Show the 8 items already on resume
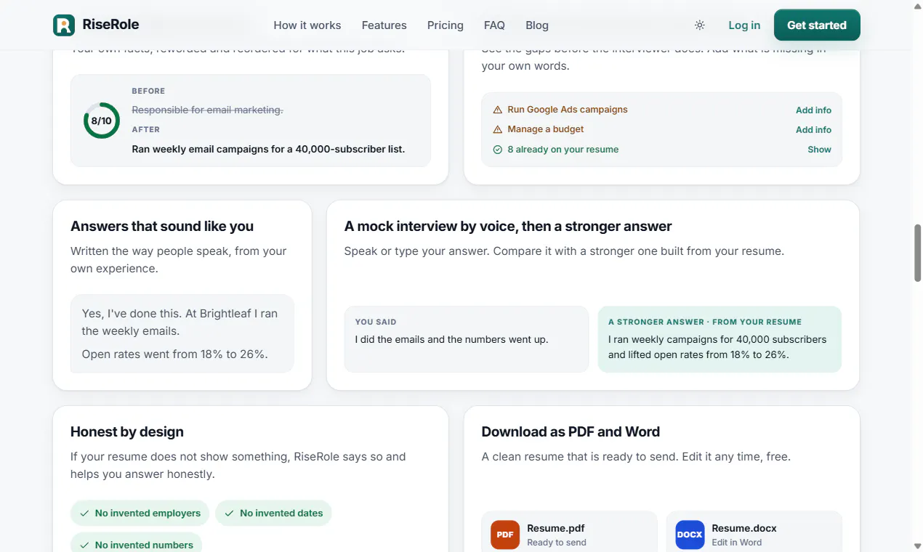The image size is (923, 552). [x=819, y=150]
